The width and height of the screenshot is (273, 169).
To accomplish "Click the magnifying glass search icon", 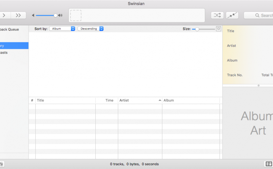I will [257, 15].
